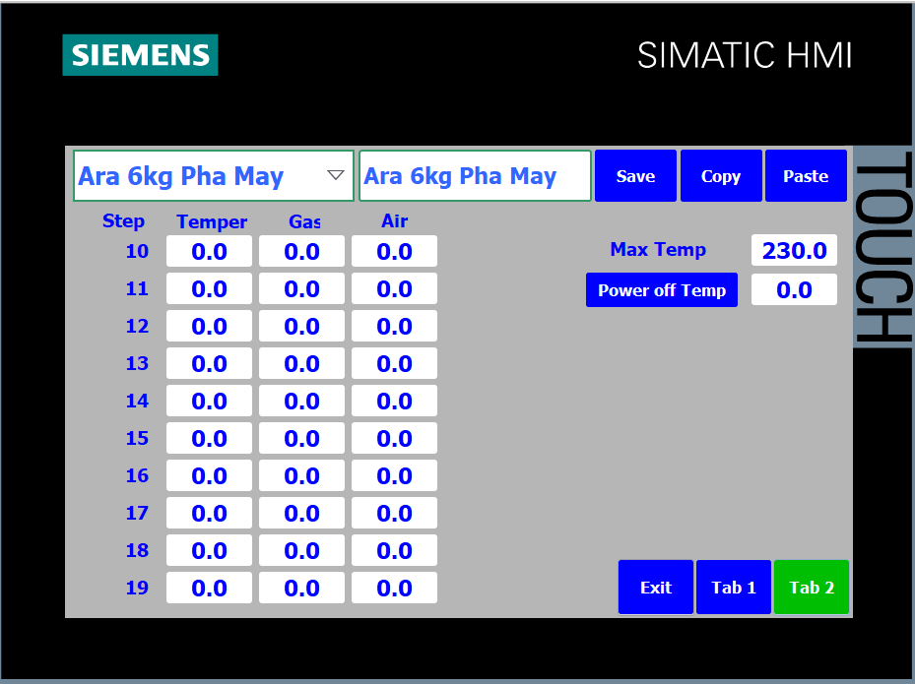Select step 10 Temper field

coord(209,252)
